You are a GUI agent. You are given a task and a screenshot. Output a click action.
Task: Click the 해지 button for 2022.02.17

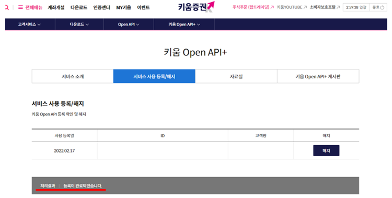click(326, 150)
